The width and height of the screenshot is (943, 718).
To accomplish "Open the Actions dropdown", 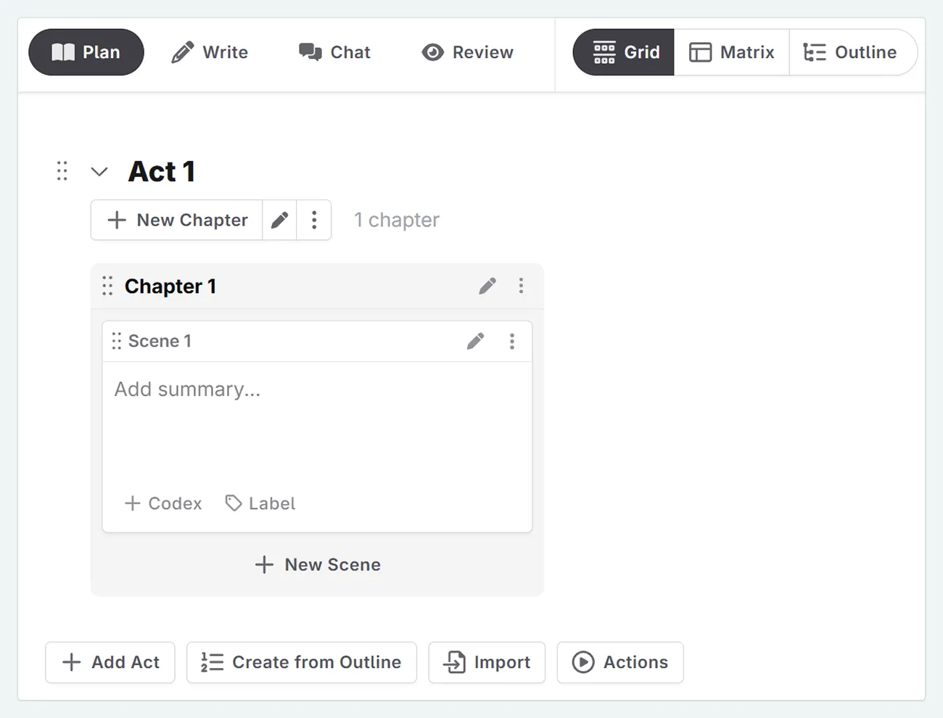I will click(620, 662).
